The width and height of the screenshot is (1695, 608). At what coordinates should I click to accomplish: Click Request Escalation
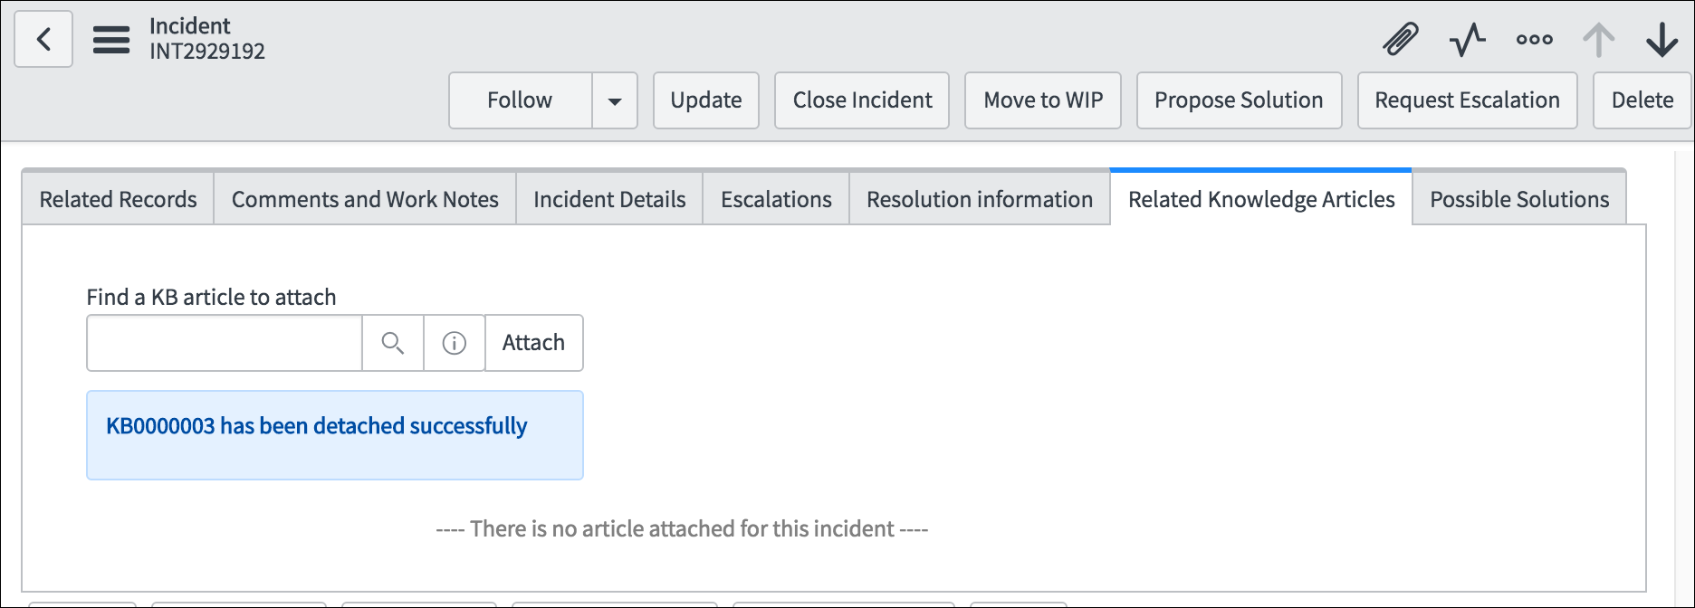click(x=1466, y=100)
